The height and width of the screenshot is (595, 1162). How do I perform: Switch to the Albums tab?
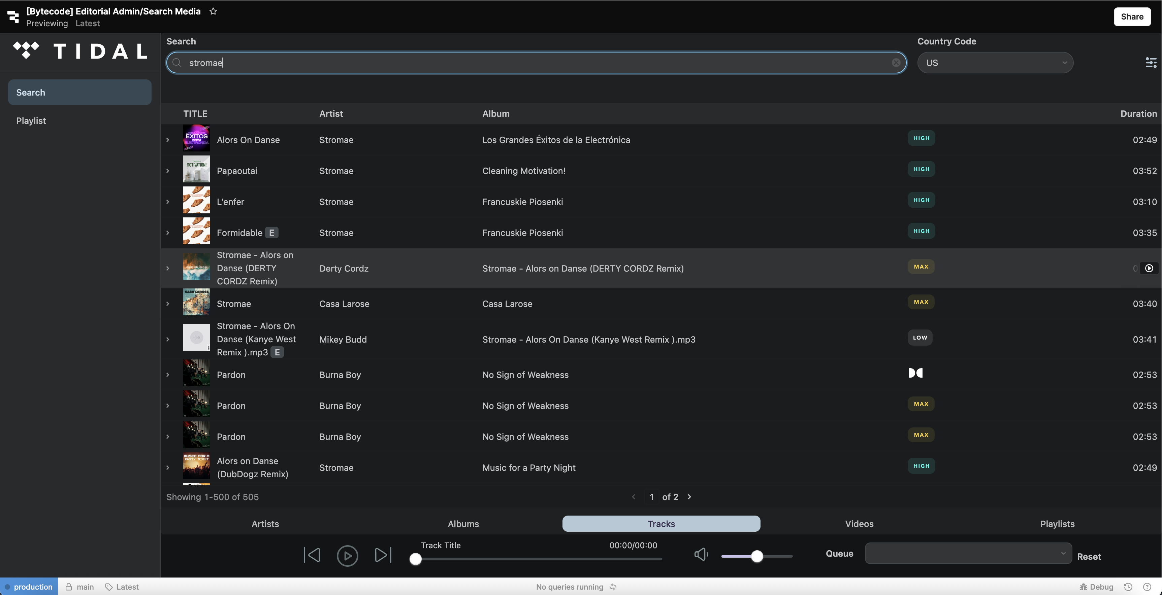tap(463, 524)
